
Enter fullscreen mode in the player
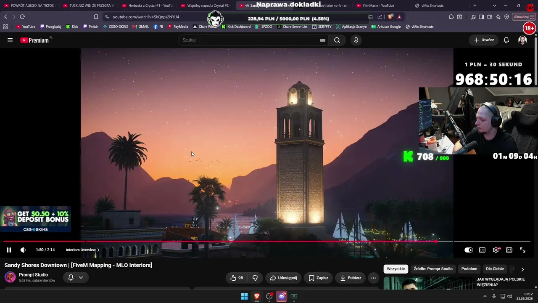(522, 250)
